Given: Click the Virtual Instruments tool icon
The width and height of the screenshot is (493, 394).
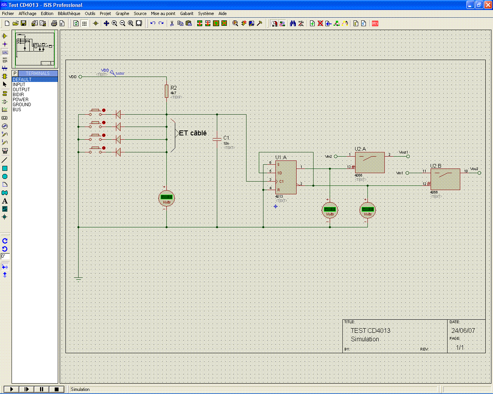Looking at the screenshot, I should click(5, 151).
